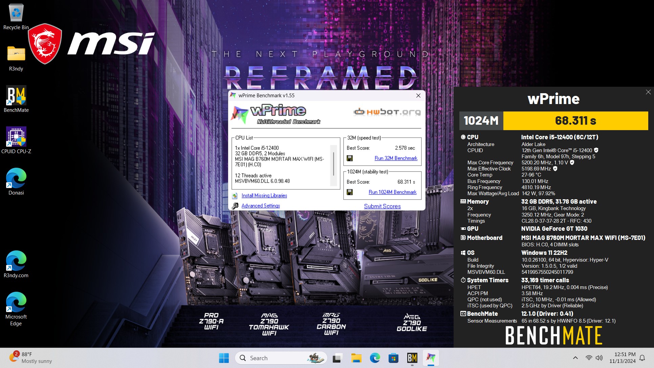Open File Explorer from the taskbar

(356, 358)
